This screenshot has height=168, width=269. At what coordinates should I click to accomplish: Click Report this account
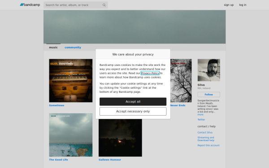[208, 145]
